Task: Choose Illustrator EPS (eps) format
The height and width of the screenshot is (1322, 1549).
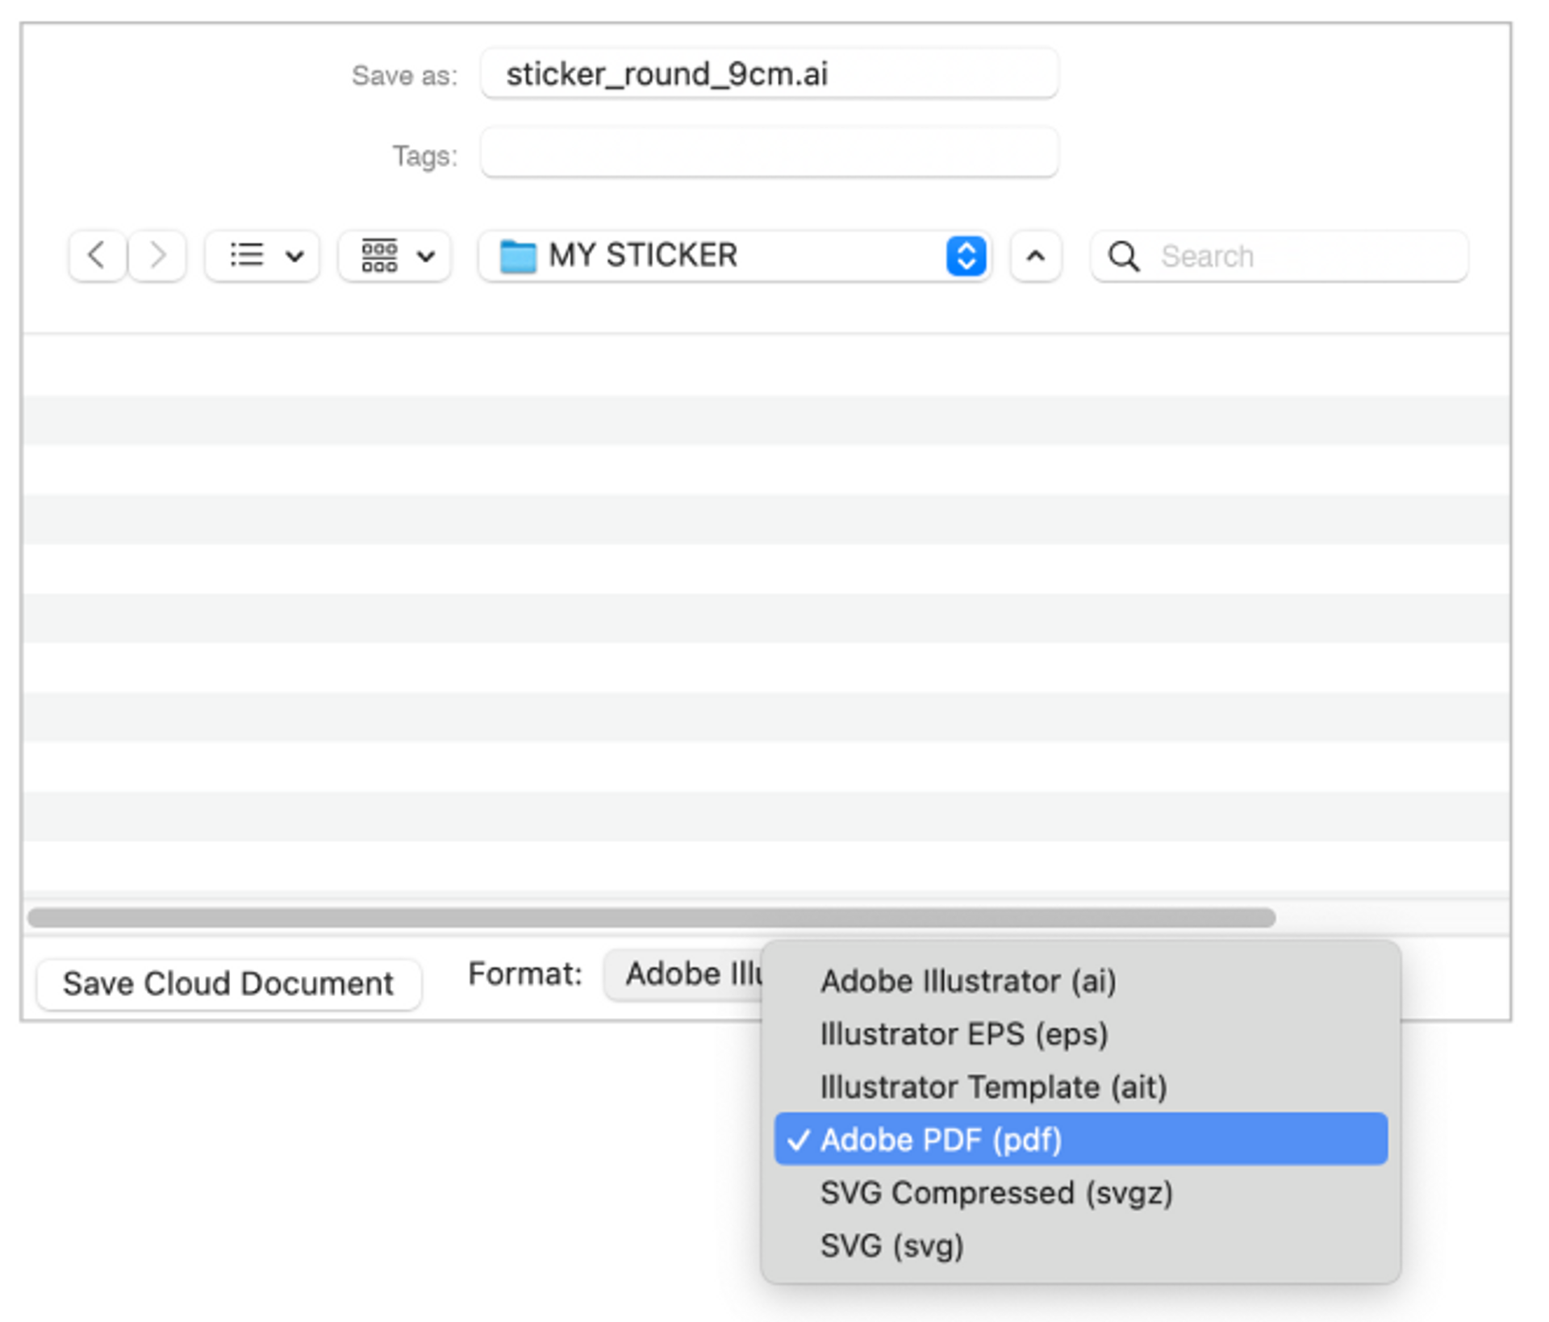Action: (963, 1034)
